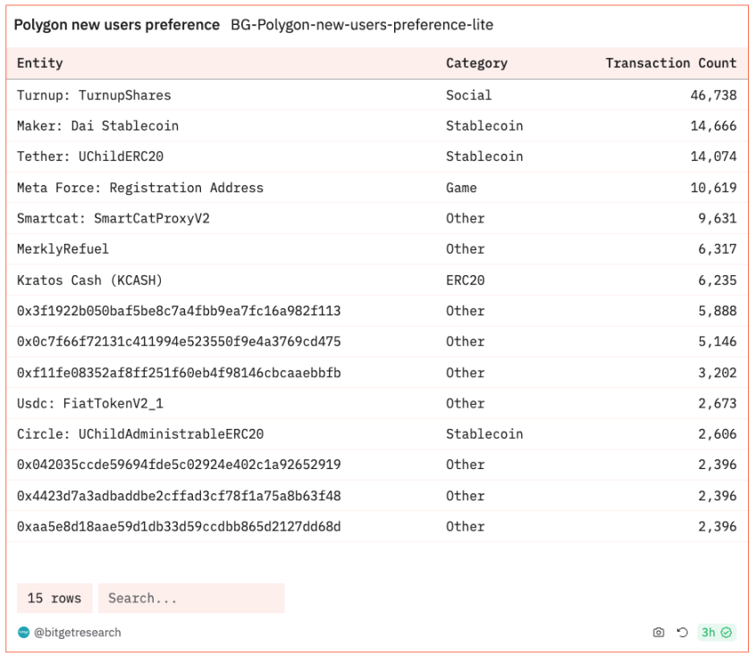The width and height of the screenshot is (756, 663).
Task: Click the camera screenshot icon
Action: (x=659, y=633)
